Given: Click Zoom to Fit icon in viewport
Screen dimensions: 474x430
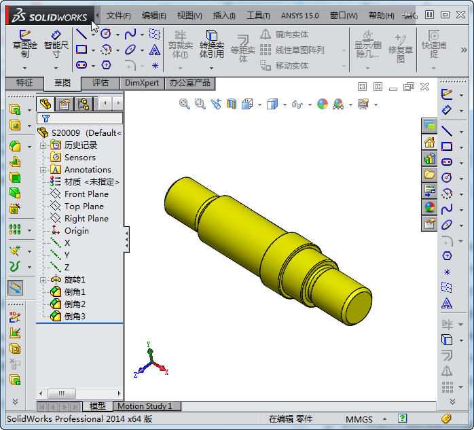Looking at the screenshot, I should point(184,104).
